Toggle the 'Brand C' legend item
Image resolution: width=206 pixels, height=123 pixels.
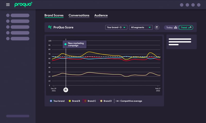click(90, 101)
